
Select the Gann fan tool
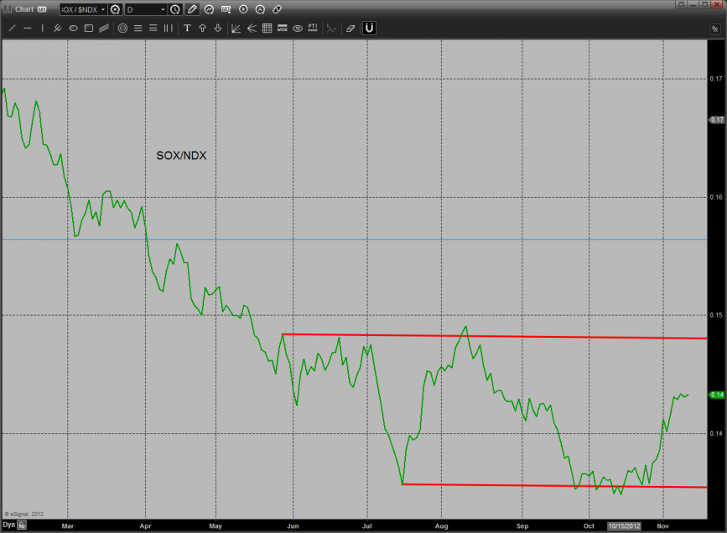click(236, 28)
